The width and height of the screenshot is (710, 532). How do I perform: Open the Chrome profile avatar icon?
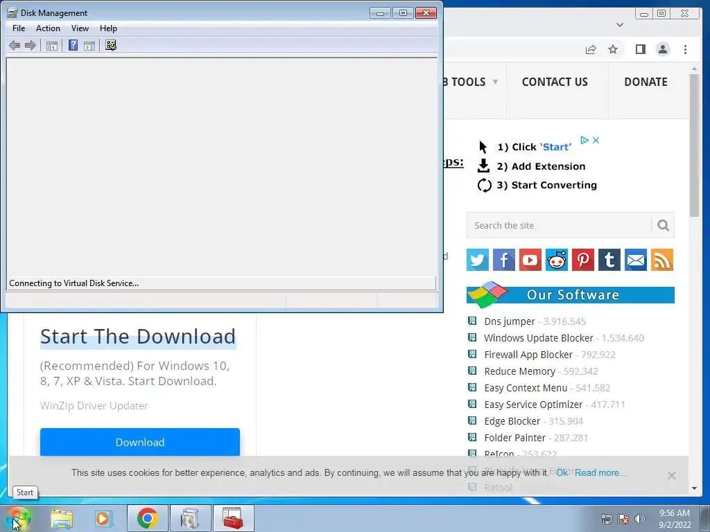pos(663,49)
